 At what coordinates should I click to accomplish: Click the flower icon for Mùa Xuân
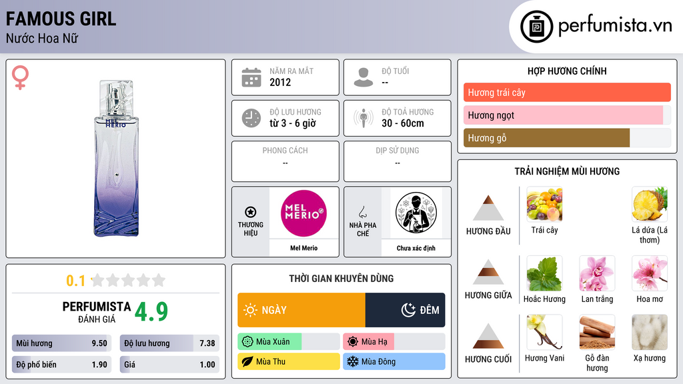point(247,342)
